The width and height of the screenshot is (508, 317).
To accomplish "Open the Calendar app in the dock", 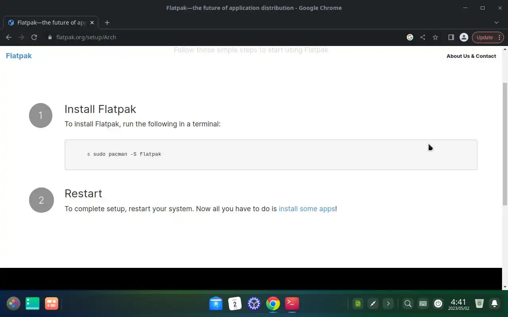I will tap(235, 304).
